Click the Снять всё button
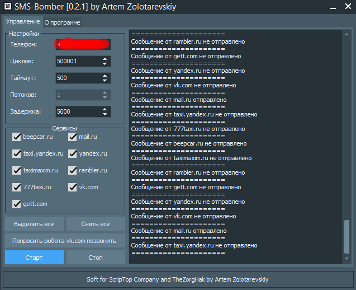356x290 pixels. pyautogui.click(x=96, y=224)
